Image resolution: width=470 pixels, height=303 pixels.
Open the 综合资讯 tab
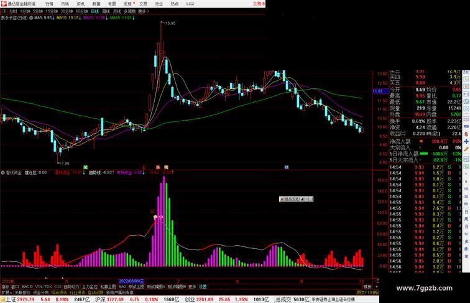click(59, 292)
